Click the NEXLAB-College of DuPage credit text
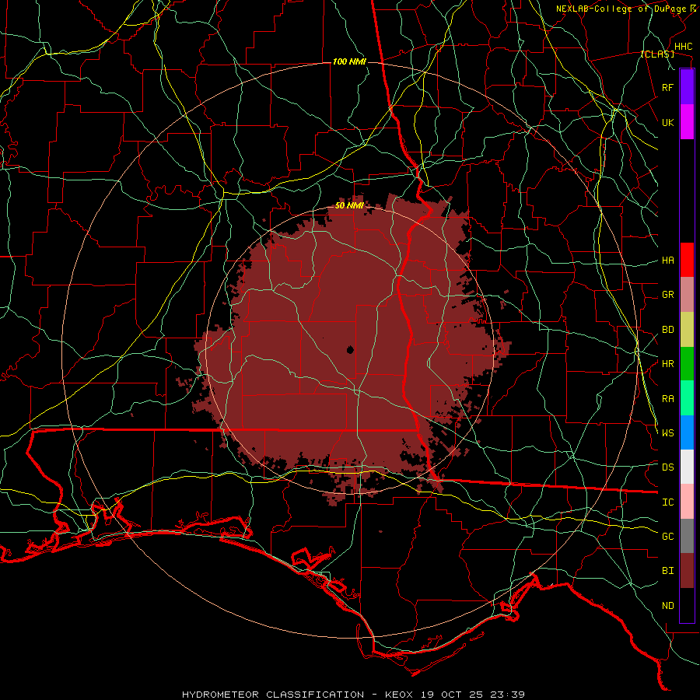The image size is (700, 700). tap(621, 9)
